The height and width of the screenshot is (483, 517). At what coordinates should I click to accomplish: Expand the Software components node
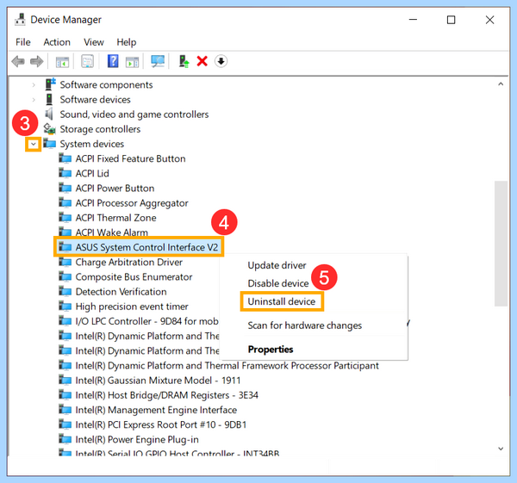(34, 85)
